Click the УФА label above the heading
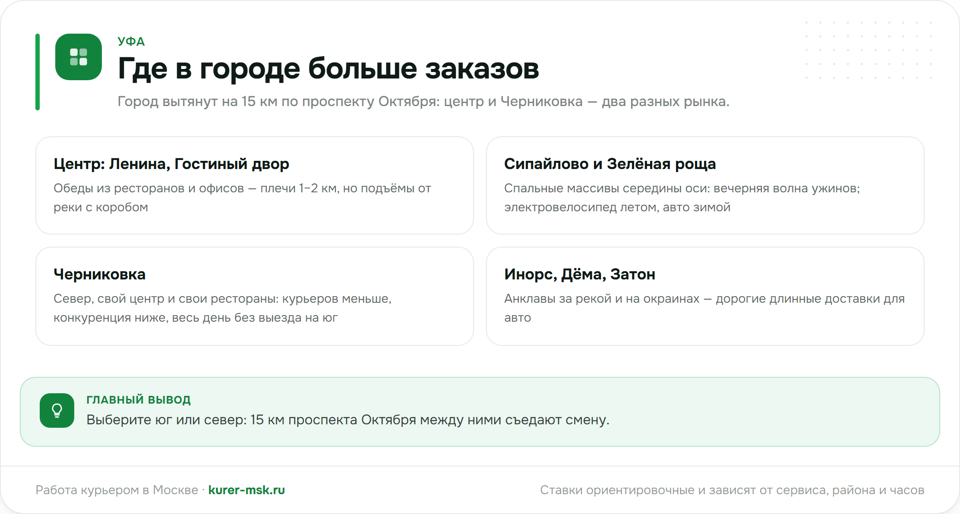The width and height of the screenshot is (960, 514). coord(131,41)
